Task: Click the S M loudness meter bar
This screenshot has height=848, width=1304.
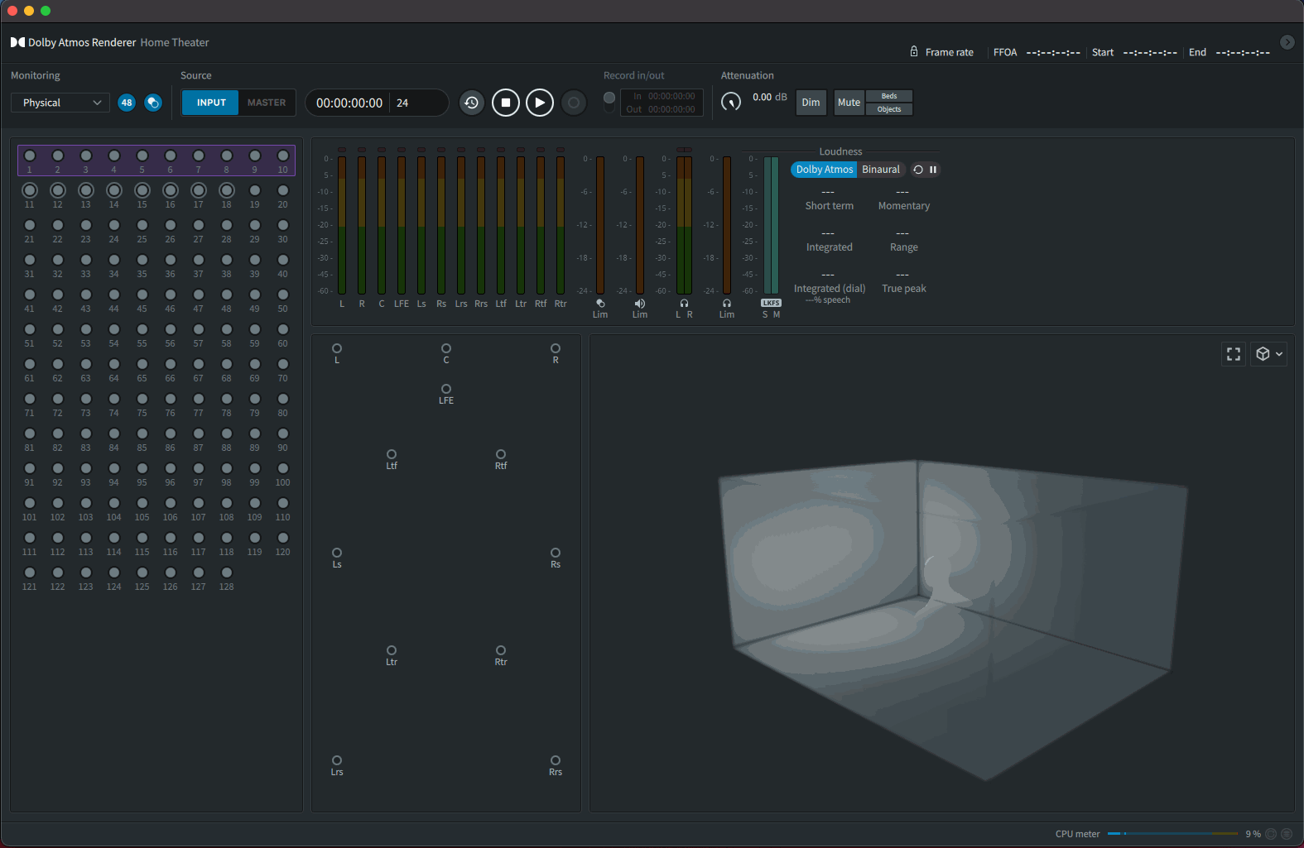Action: pyautogui.click(x=771, y=225)
